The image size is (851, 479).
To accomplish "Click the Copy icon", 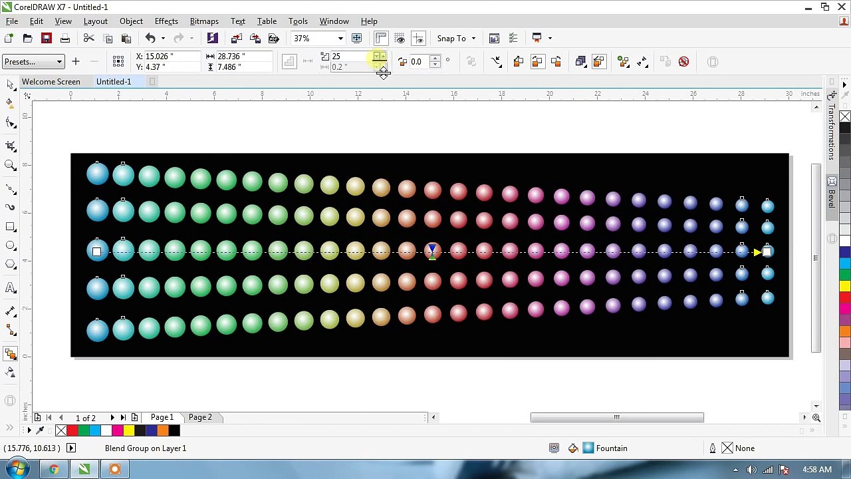I will coord(108,38).
